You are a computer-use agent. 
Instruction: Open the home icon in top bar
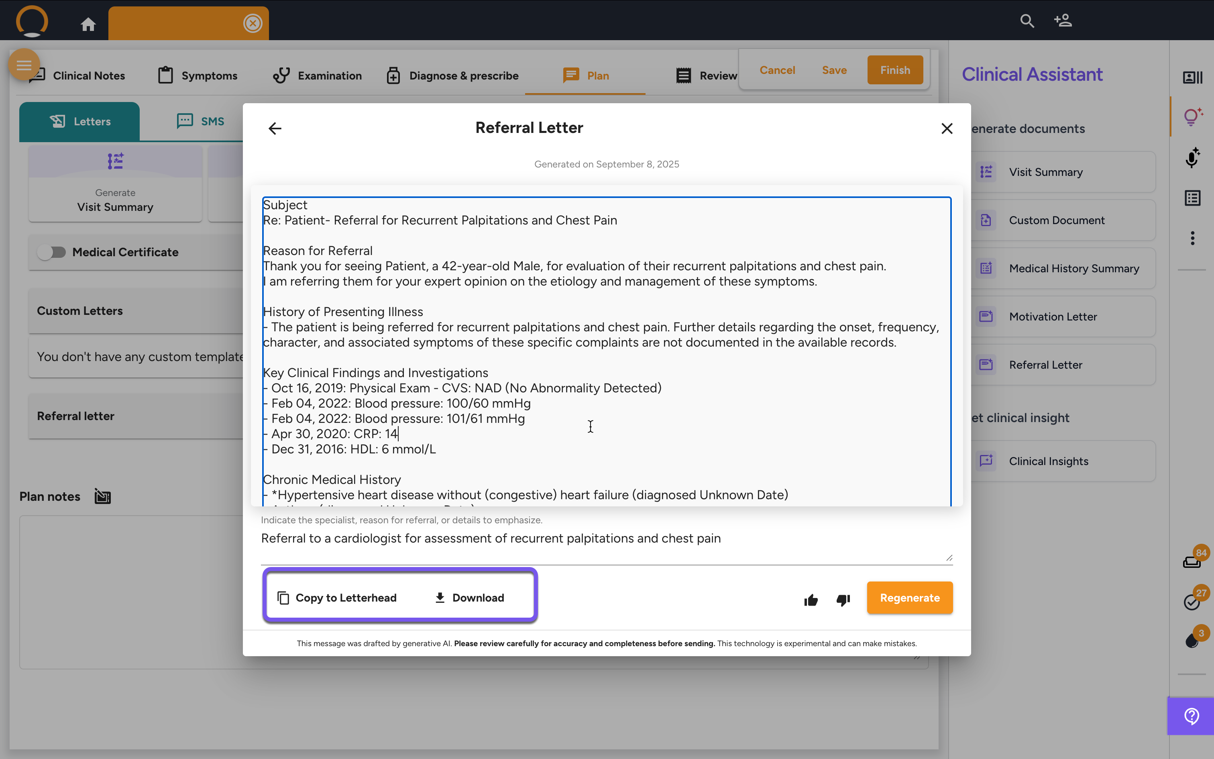coord(88,24)
